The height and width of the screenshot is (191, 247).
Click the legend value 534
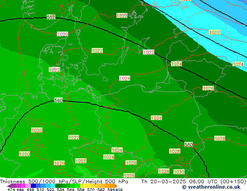click(x=60, y=189)
